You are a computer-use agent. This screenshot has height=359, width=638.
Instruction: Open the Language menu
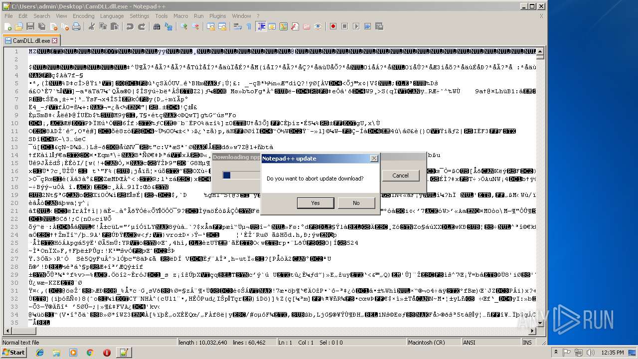pos(112,16)
